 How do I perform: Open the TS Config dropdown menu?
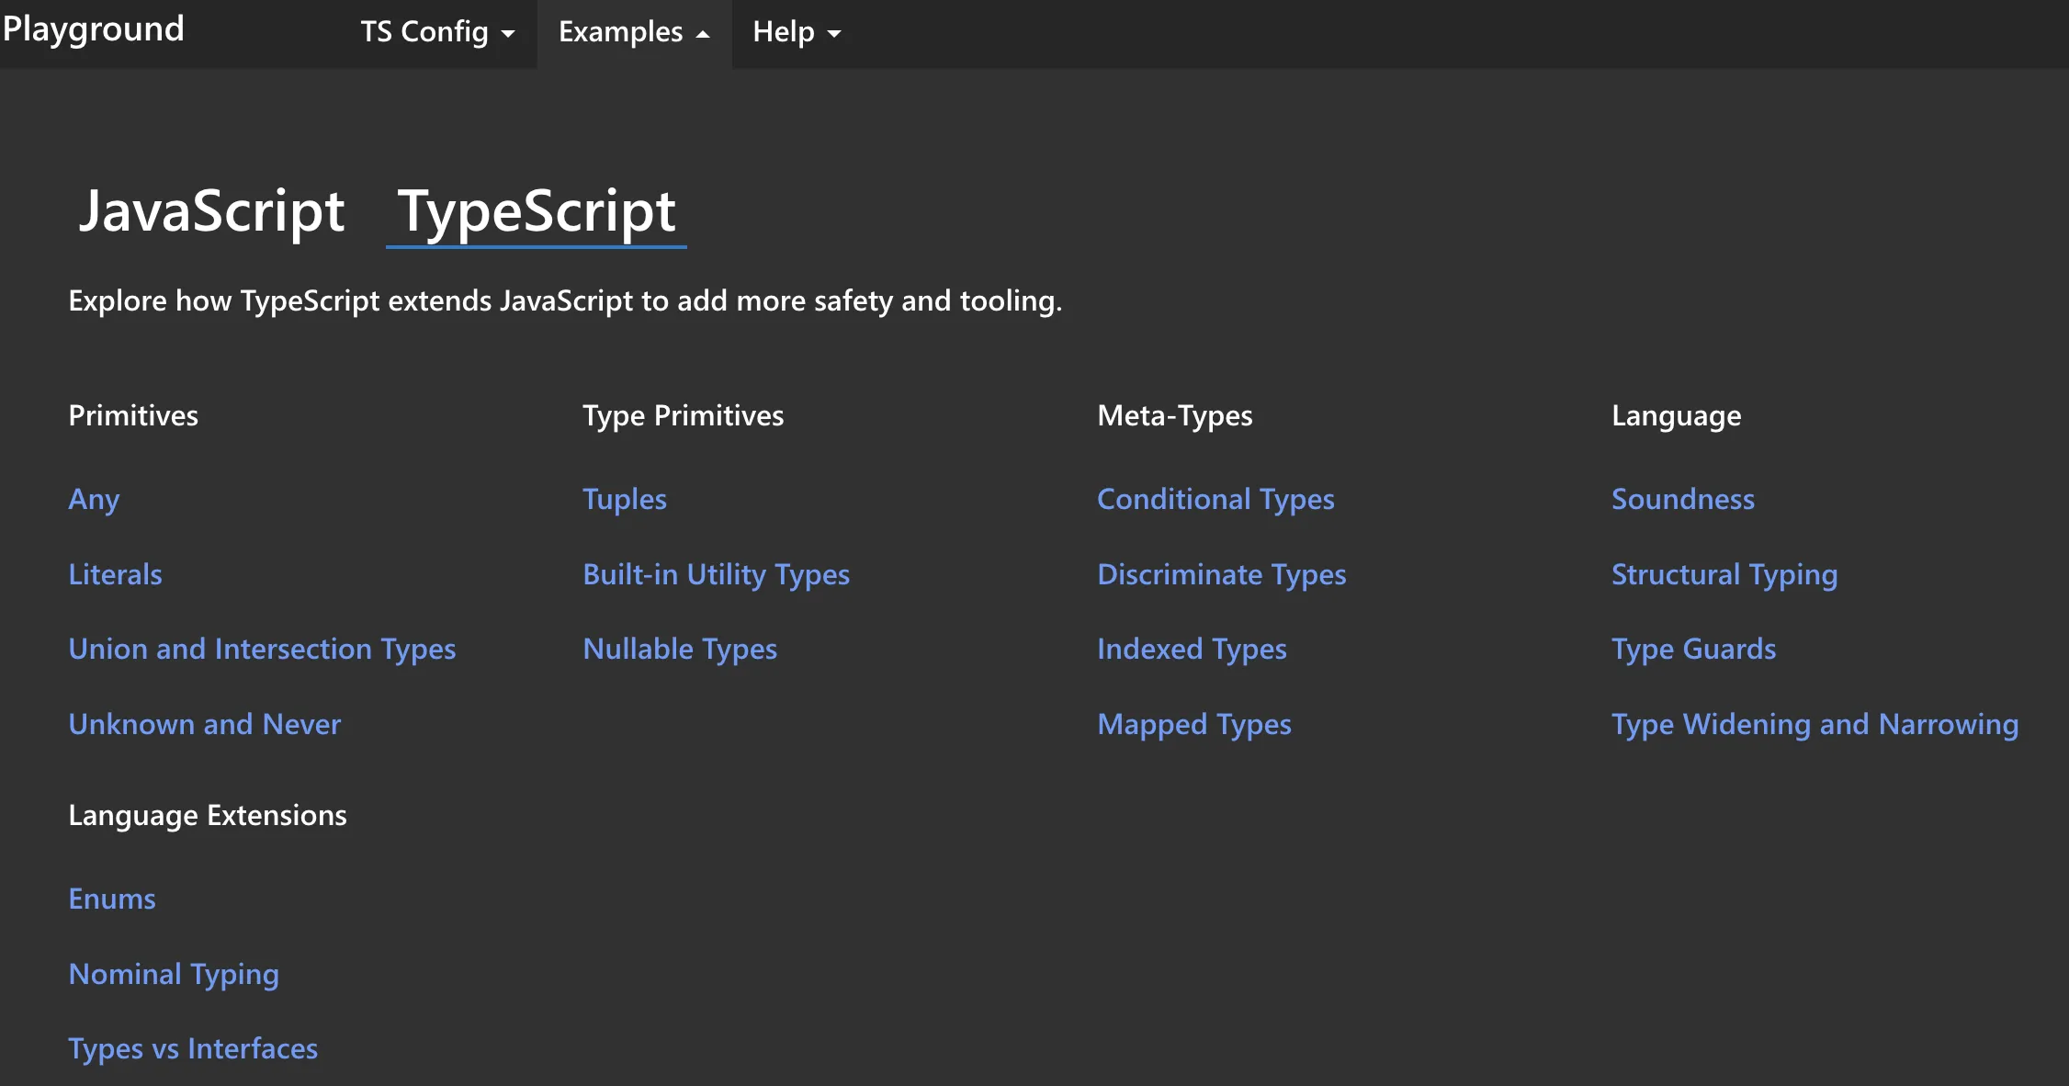(436, 32)
